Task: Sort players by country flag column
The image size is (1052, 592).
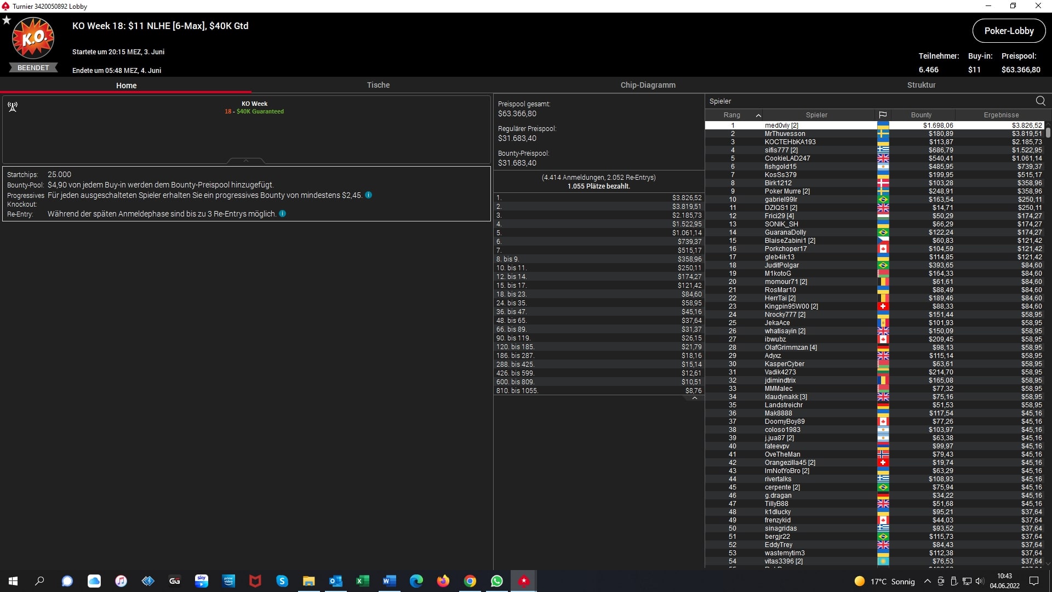Action: click(883, 115)
